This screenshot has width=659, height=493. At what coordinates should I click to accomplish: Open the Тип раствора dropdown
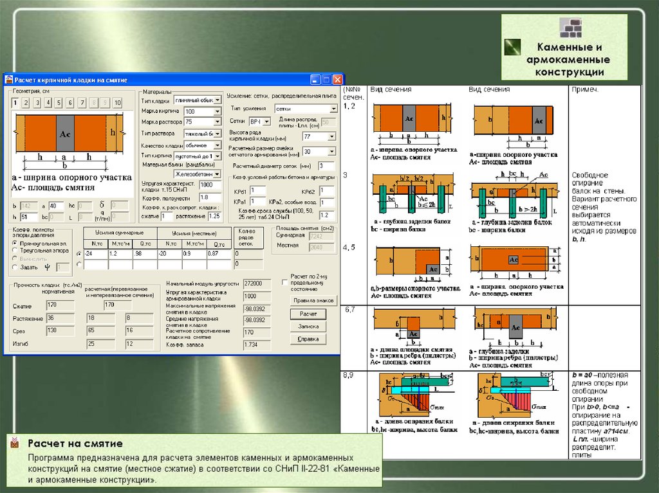pyautogui.click(x=218, y=134)
